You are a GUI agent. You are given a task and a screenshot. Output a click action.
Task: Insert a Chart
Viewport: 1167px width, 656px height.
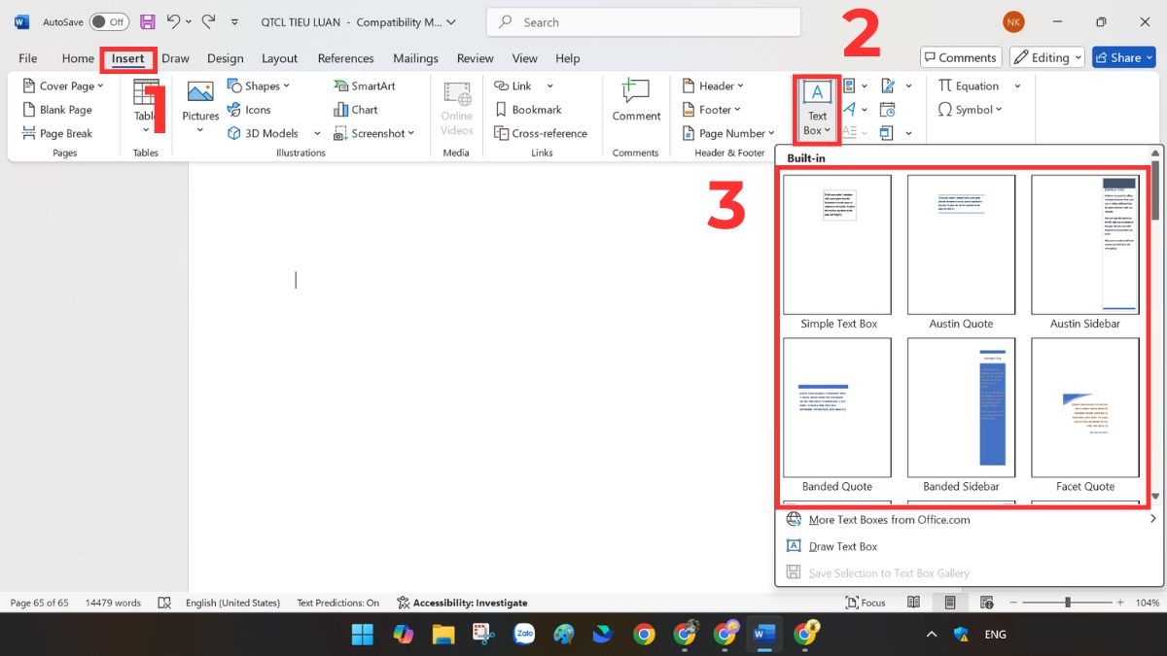tap(355, 110)
